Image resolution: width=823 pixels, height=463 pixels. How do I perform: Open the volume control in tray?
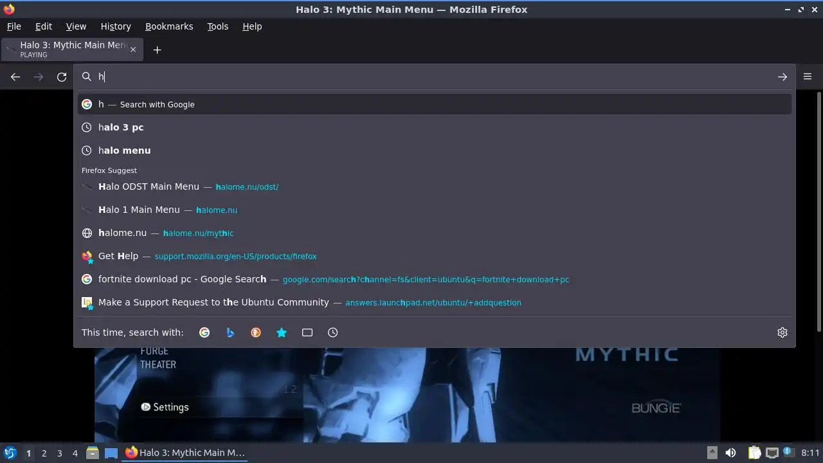(730, 453)
